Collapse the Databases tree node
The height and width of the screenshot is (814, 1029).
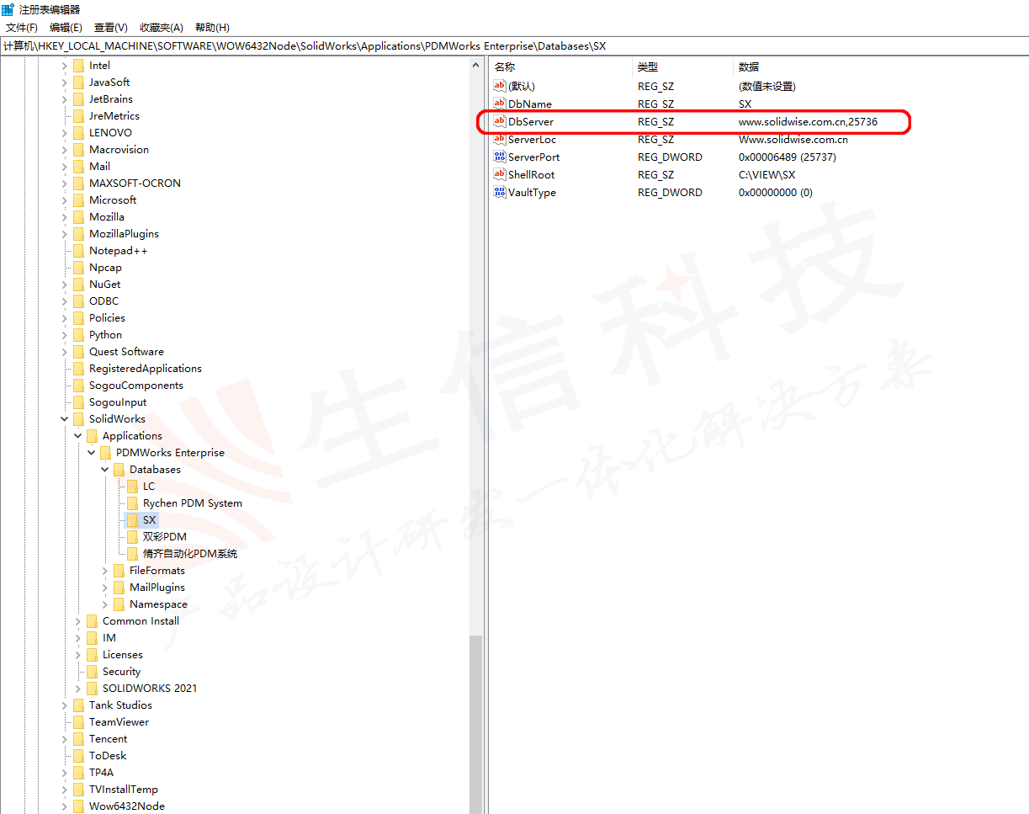105,470
